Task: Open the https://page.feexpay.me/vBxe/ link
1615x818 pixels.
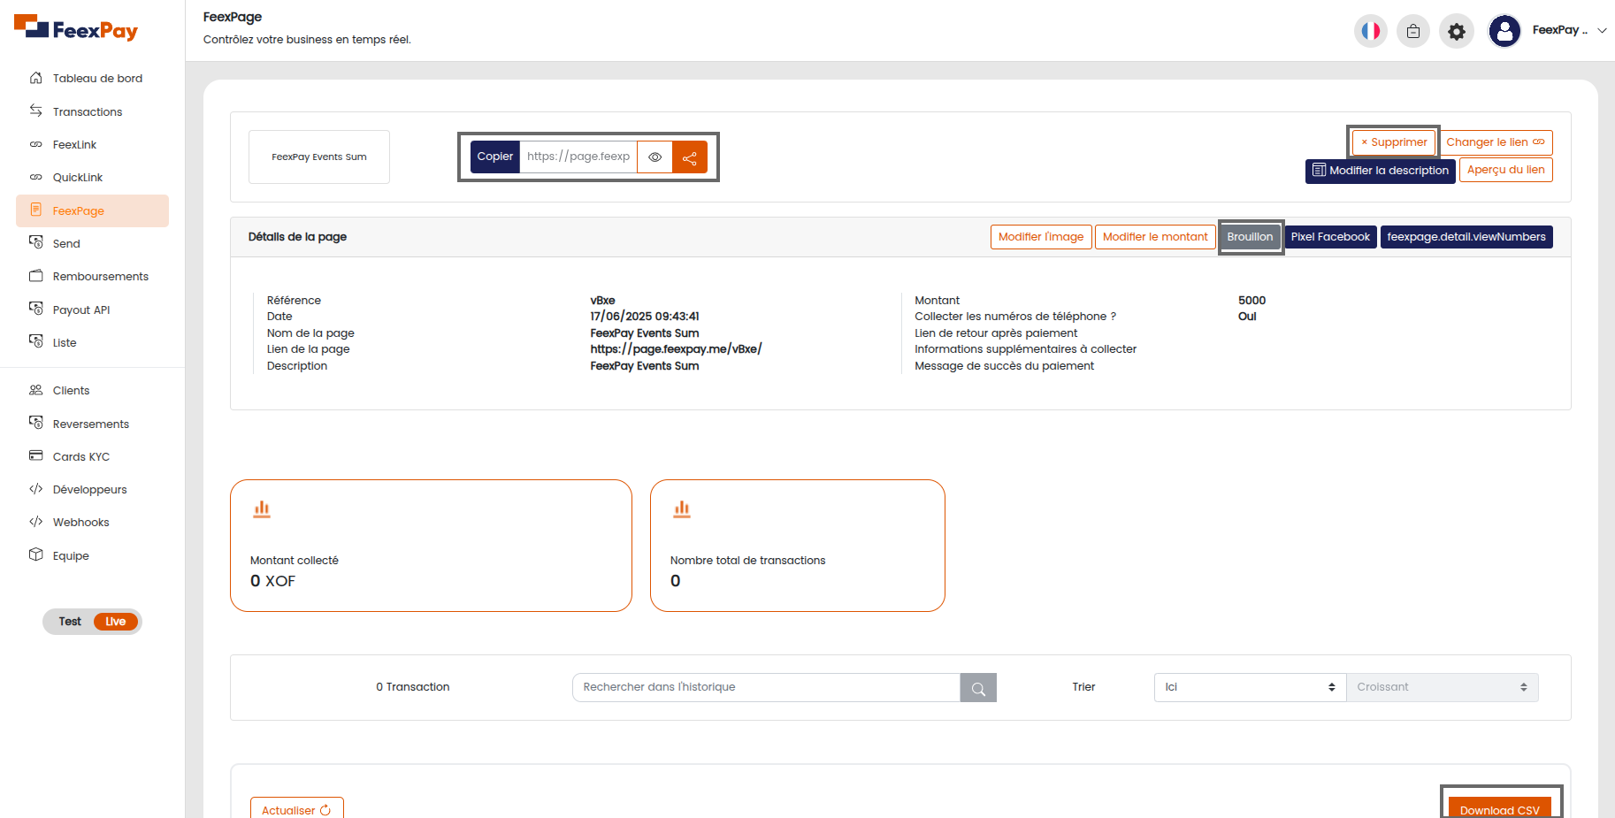Action: pyautogui.click(x=676, y=349)
